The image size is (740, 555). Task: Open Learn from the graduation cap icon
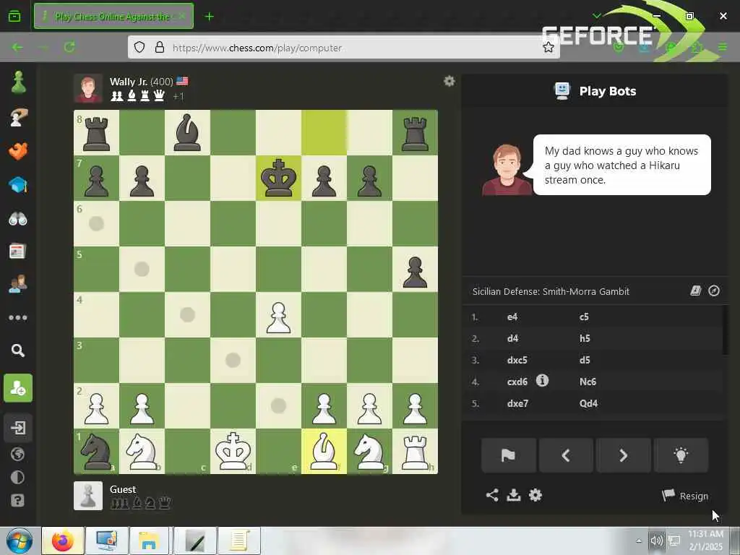(x=18, y=185)
